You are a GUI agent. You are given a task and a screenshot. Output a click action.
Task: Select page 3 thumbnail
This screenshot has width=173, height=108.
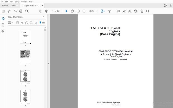[x=25, y=77]
